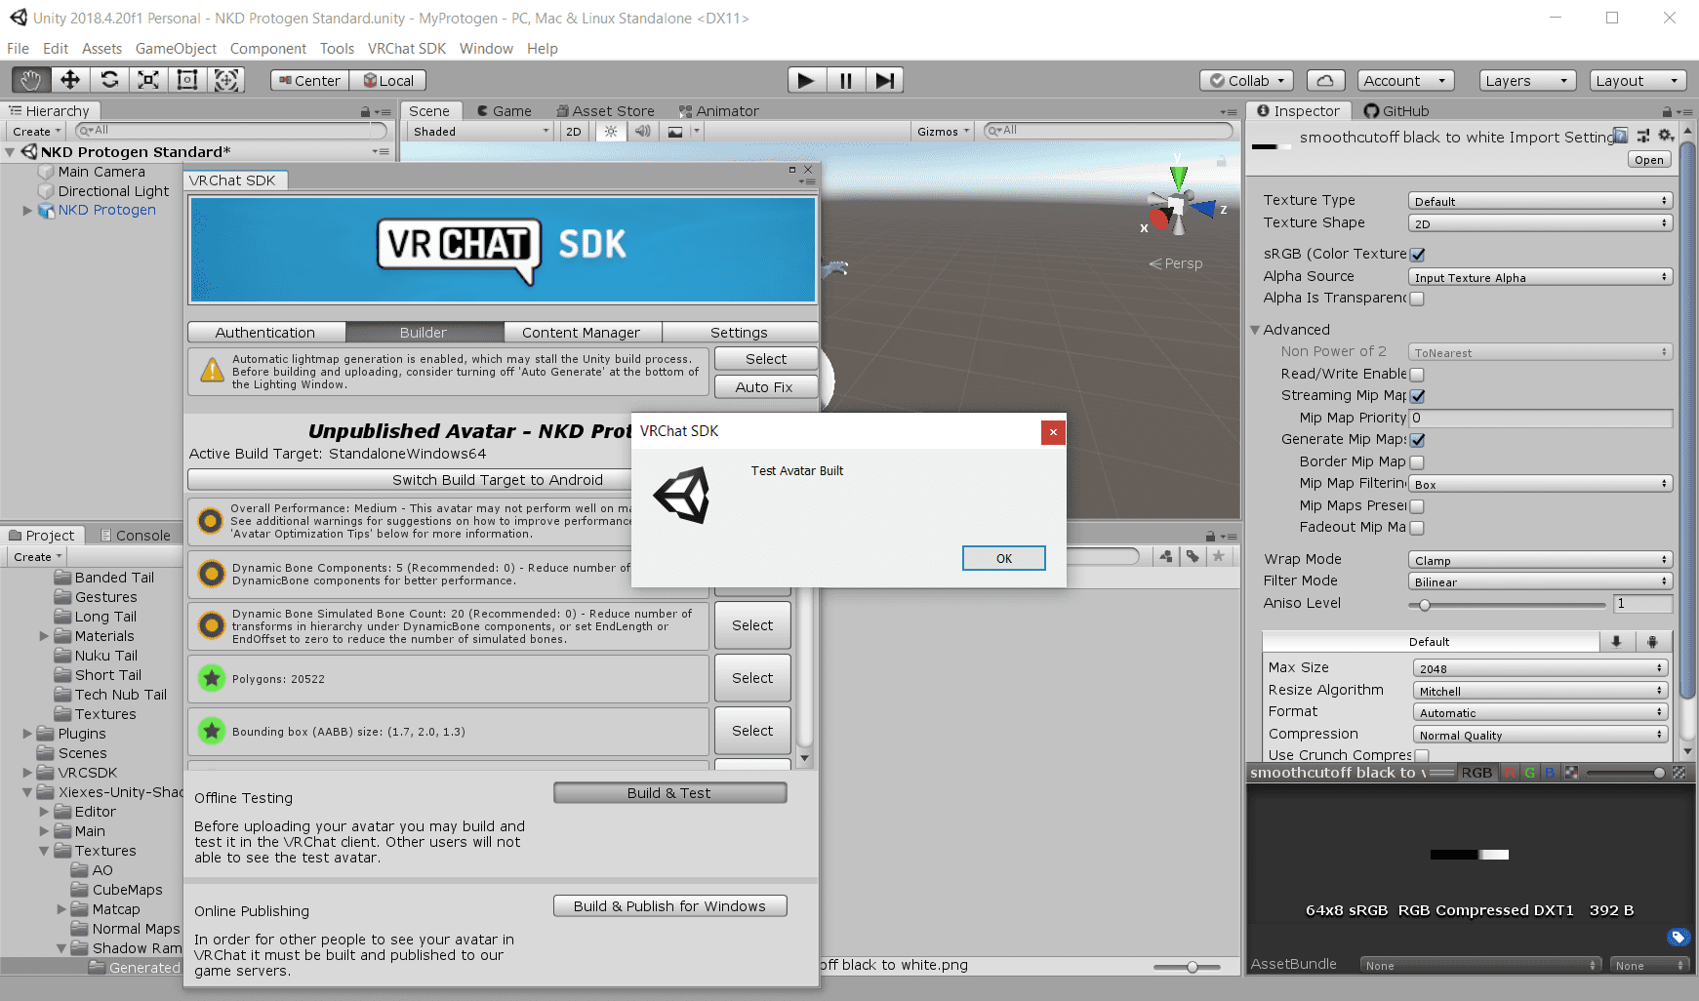Pause the editor playback
This screenshot has height=1001, width=1699.
[x=845, y=80]
